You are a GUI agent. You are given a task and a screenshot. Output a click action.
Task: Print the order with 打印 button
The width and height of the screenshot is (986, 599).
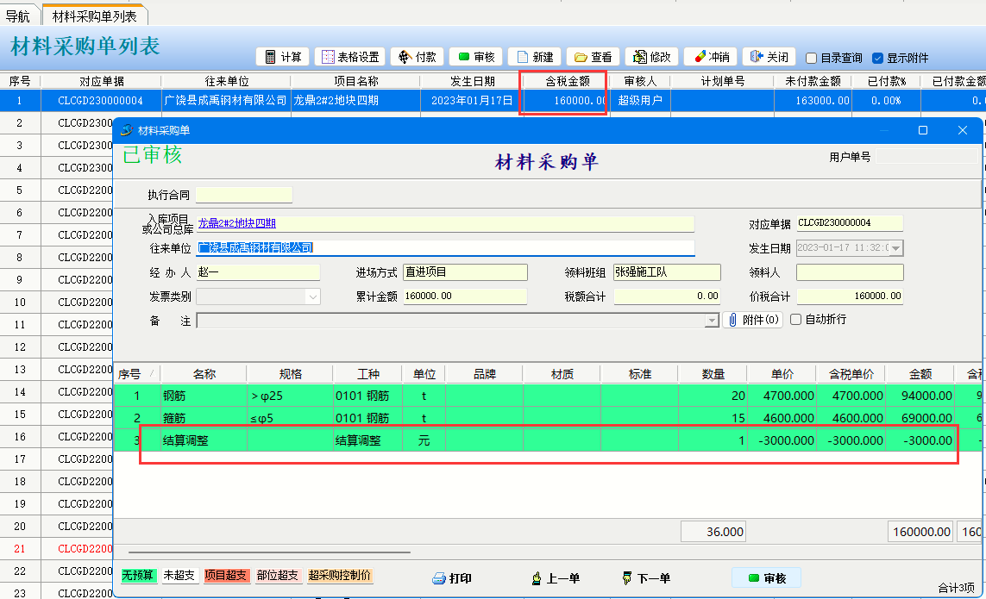click(452, 578)
